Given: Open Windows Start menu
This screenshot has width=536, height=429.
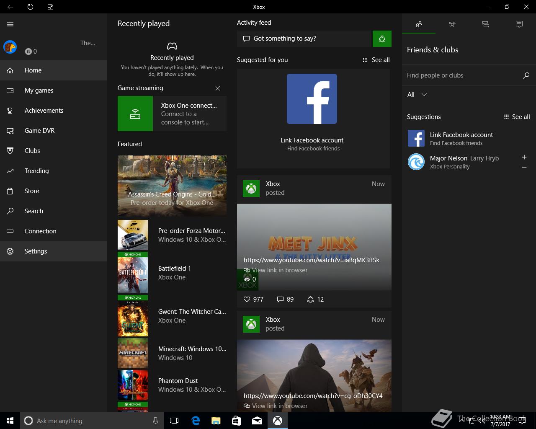Looking at the screenshot, I should tap(10, 421).
